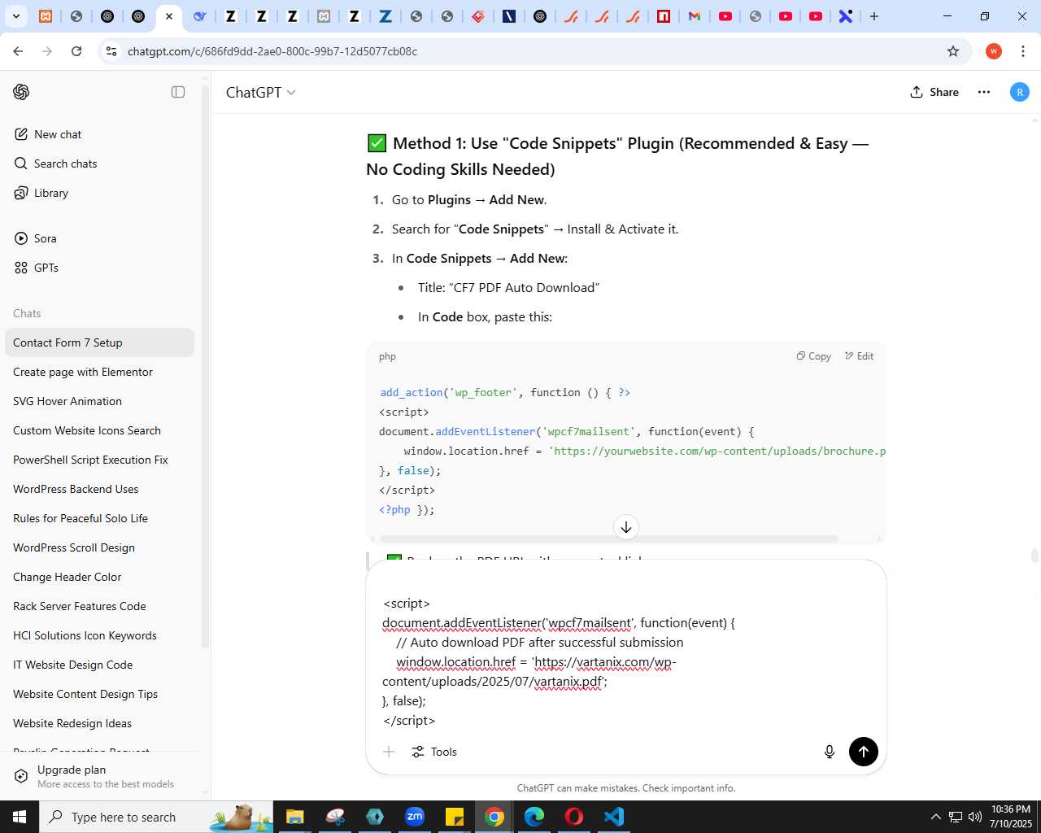The height and width of the screenshot is (833, 1041).
Task: Click the ChatGPT logo icon in sidebar
Action: (21, 92)
